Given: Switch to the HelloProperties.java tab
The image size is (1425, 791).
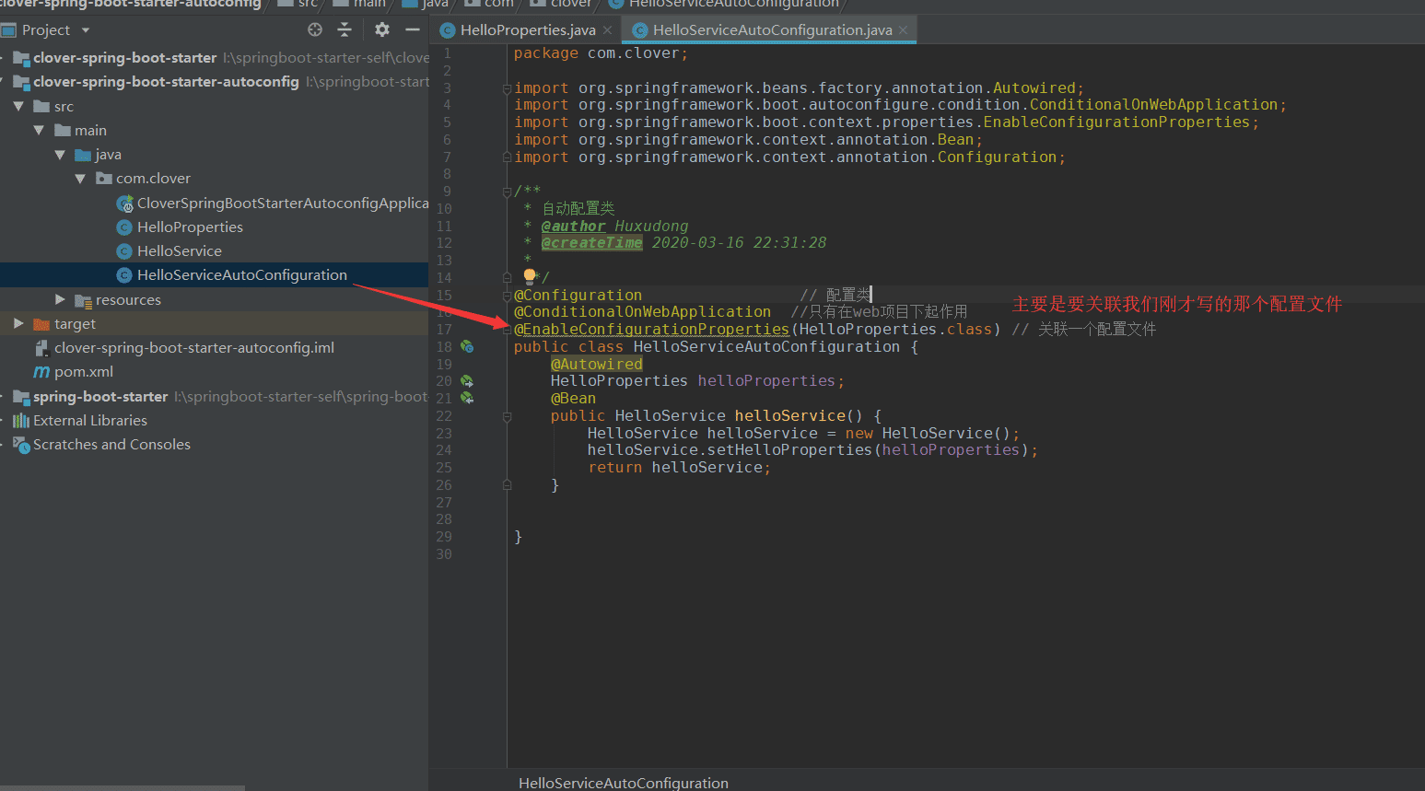Looking at the screenshot, I should tap(527, 30).
